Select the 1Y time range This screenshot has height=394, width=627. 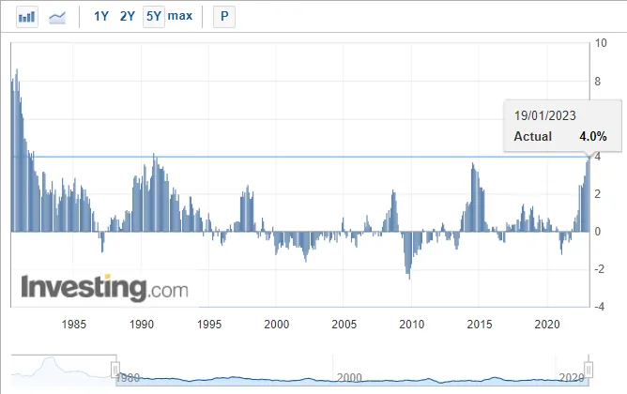click(x=101, y=16)
